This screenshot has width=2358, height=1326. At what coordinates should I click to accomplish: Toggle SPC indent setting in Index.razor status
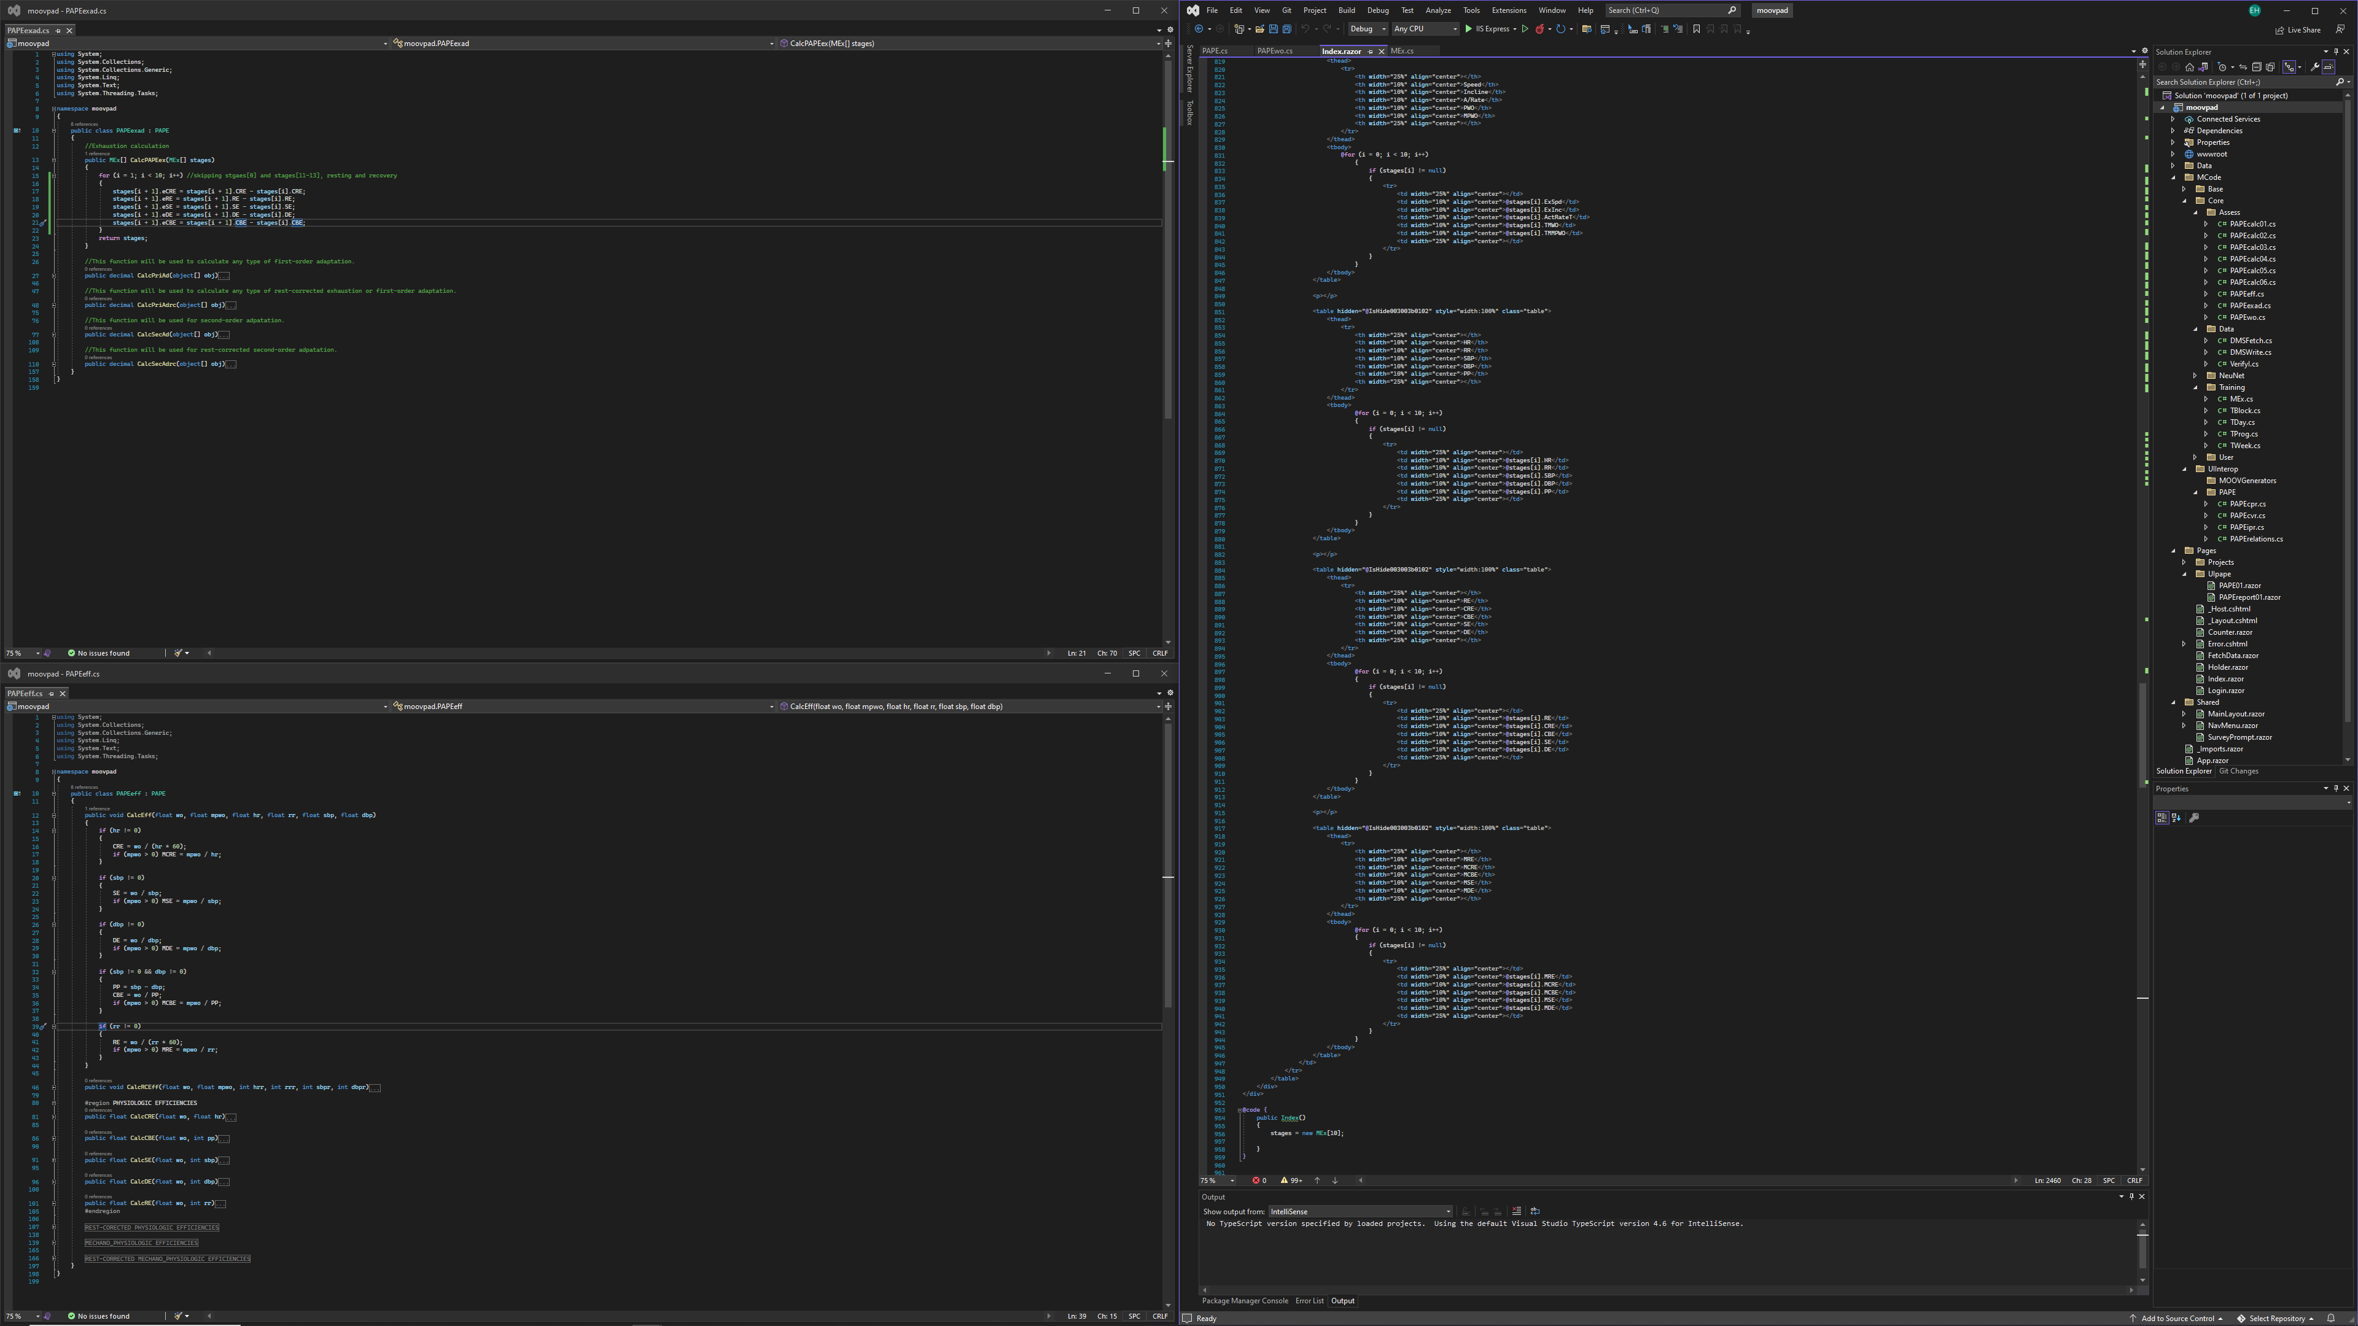click(2109, 1181)
